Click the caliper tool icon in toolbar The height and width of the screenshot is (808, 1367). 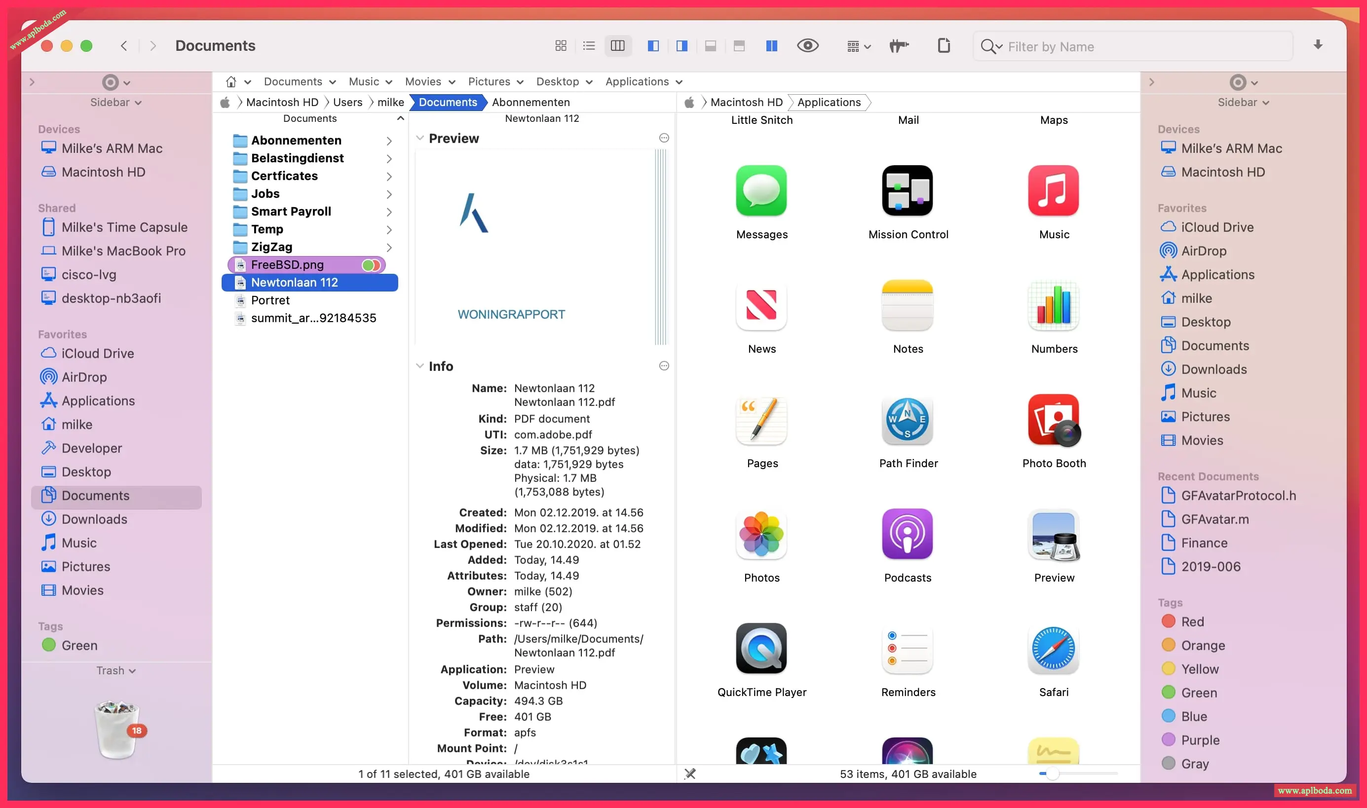point(899,46)
